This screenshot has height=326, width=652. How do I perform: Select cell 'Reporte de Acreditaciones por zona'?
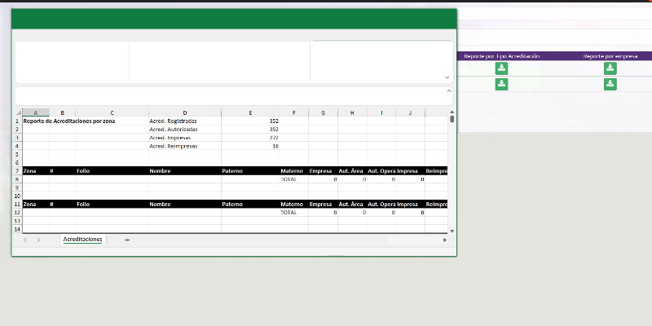[x=69, y=121]
